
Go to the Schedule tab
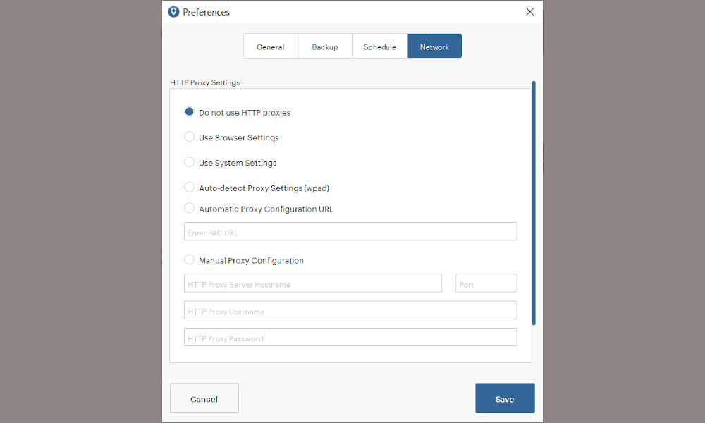(x=380, y=47)
